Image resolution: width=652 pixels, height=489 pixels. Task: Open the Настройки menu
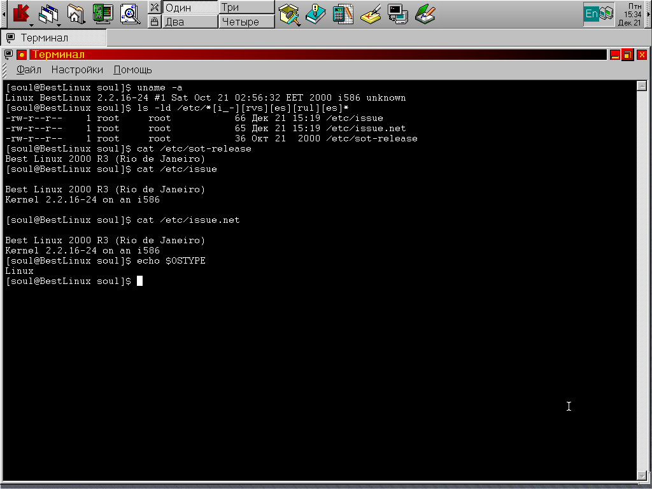click(x=77, y=70)
